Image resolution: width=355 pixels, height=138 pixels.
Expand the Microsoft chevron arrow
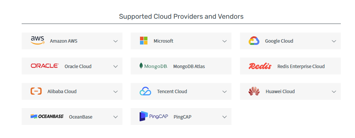tap(225, 41)
